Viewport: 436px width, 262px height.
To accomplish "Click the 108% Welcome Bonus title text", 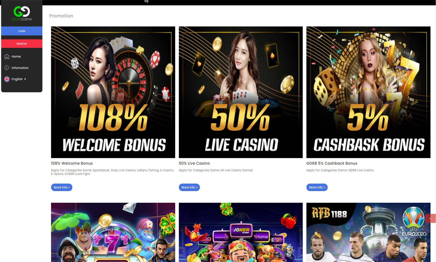I will click(72, 163).
